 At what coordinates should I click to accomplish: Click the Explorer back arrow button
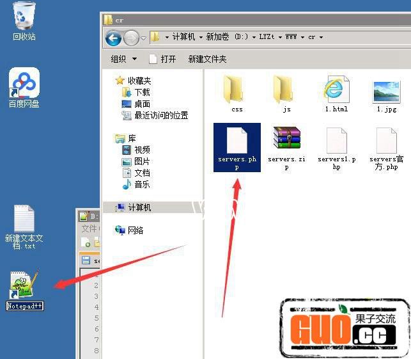[114, 37]
